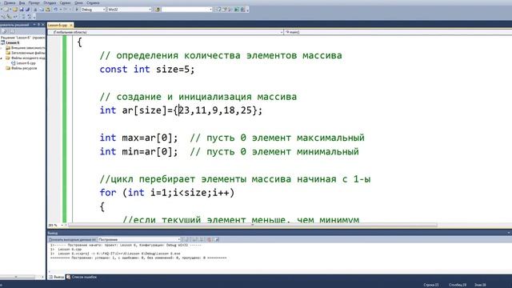Open the Вид menu

pos(22,3)
